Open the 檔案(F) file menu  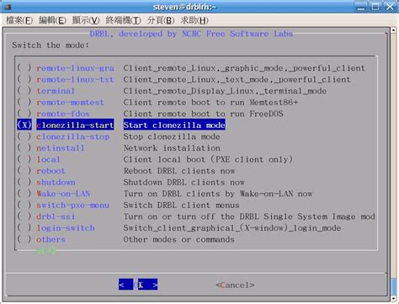click(19, 20)
